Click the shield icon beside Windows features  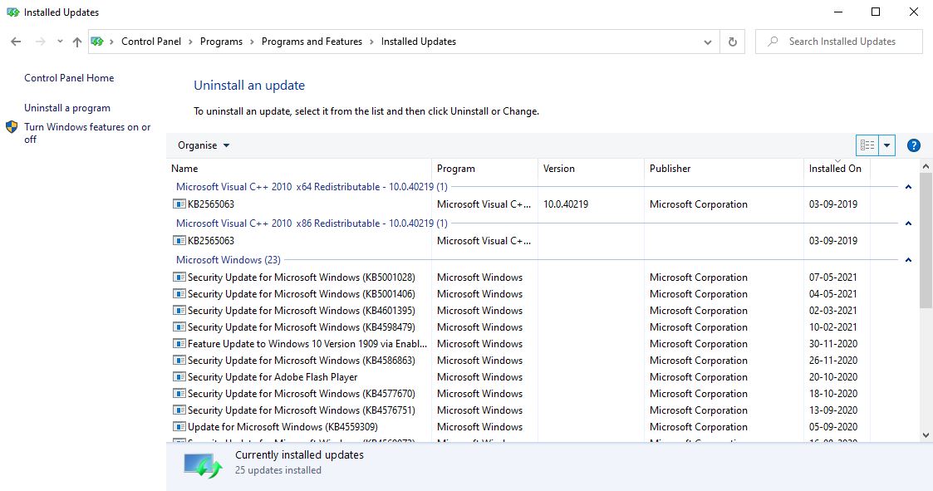pos(12,127)
